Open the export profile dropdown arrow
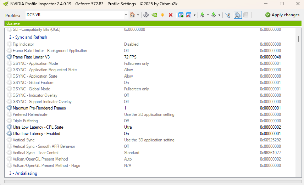 click(208, 15)
